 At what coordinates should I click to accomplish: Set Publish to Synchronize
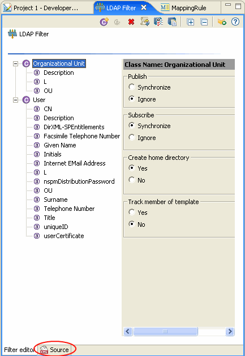pos(132,87)
